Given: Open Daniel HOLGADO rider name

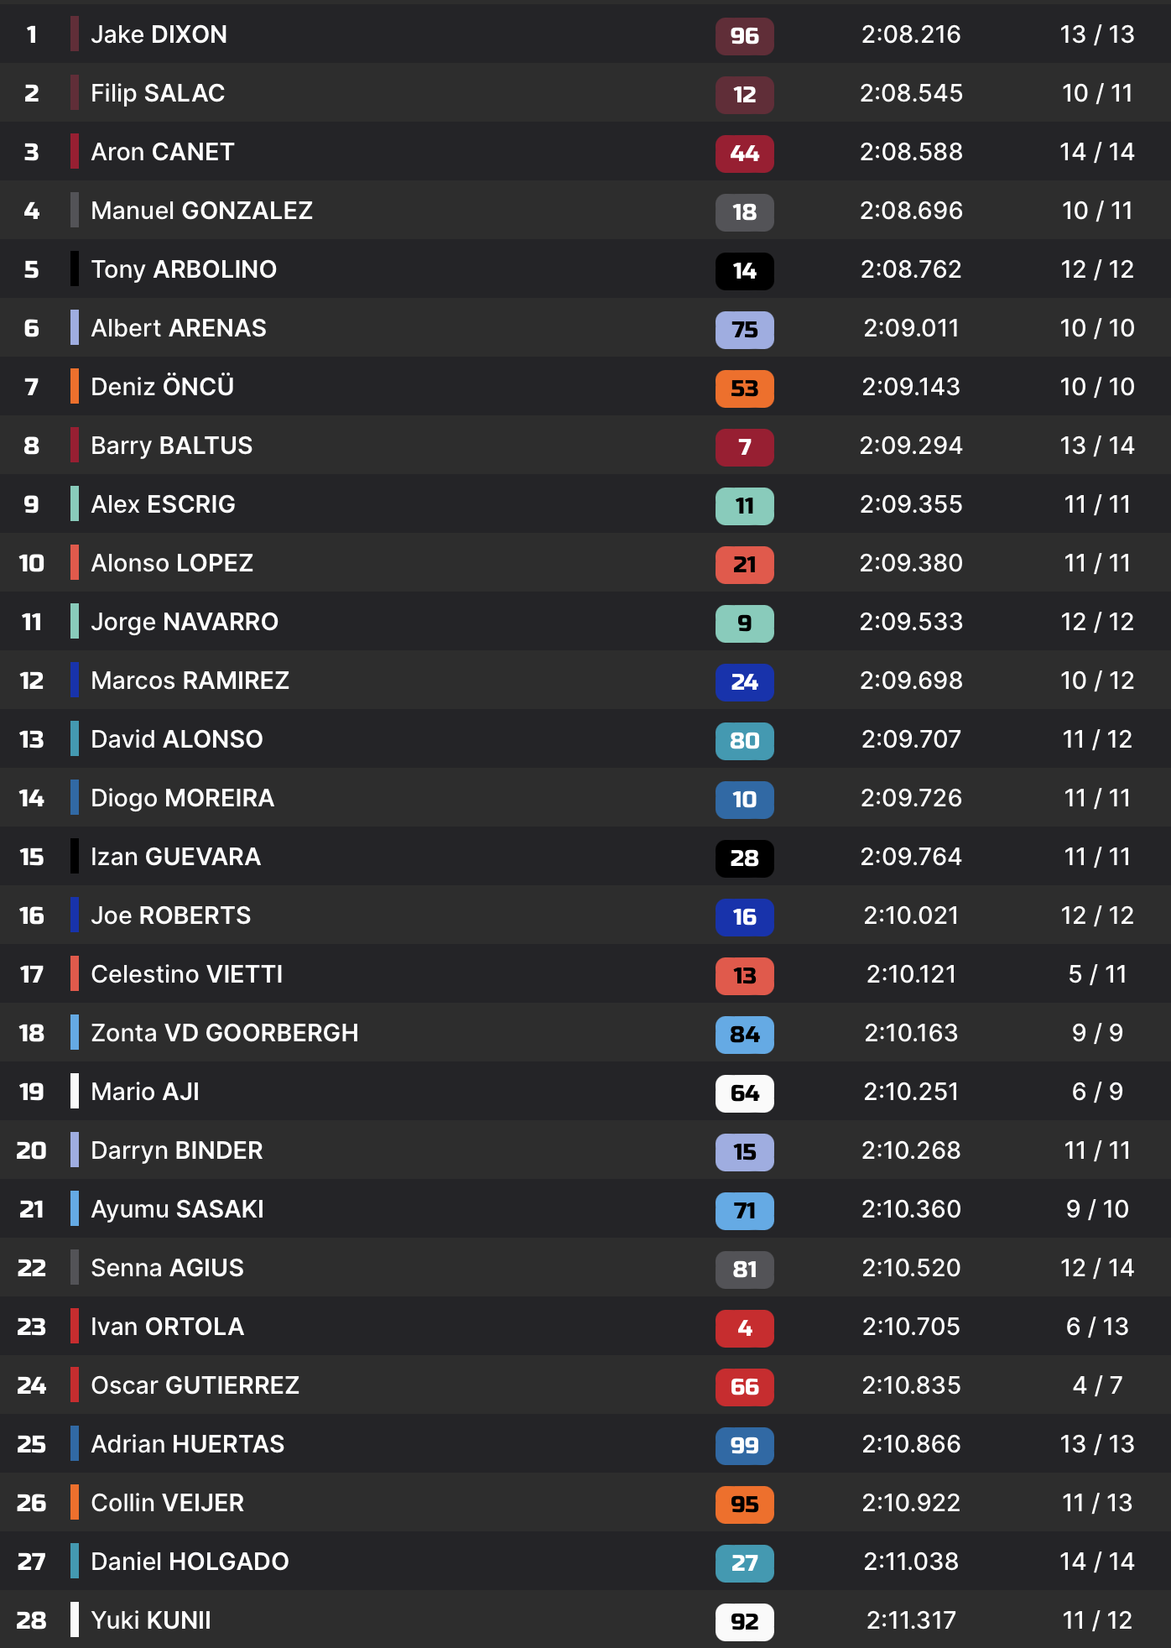Looking at the screenshot, I should tap(190, 1562).
